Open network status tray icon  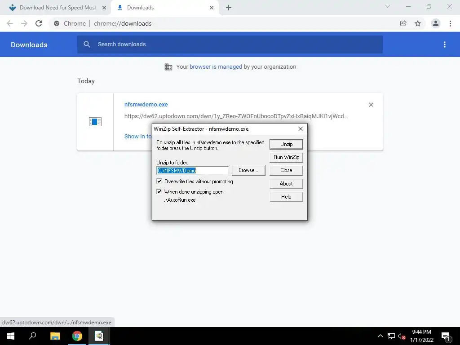click(391, 336)
